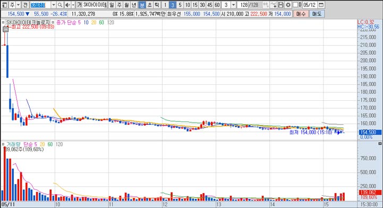Focus the stock code field 361610
The height and width of the screenshot is (208, 383).
[x=40, y=5]
